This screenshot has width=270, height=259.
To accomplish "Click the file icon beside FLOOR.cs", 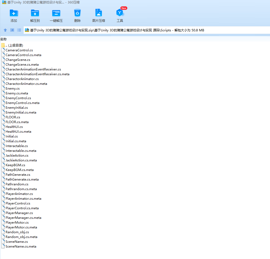I will coord(3,117).
